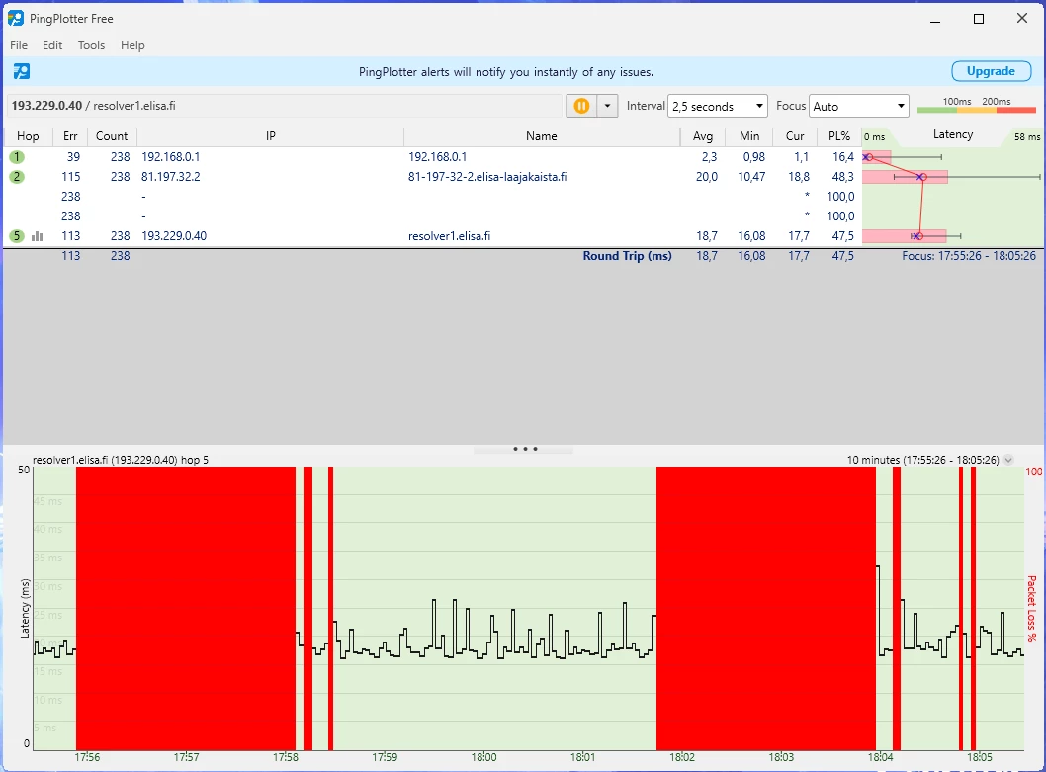Click the 18:00 marker on the timeline axis
Image resolution: width=1046 pixels, height=772 pixels.
coord(483,757)
